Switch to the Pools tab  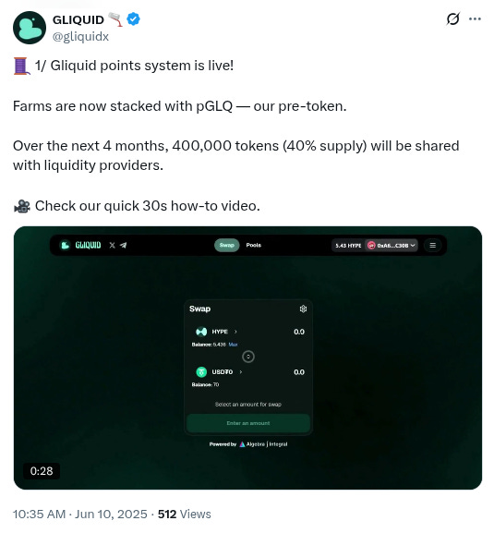point(253,245)
